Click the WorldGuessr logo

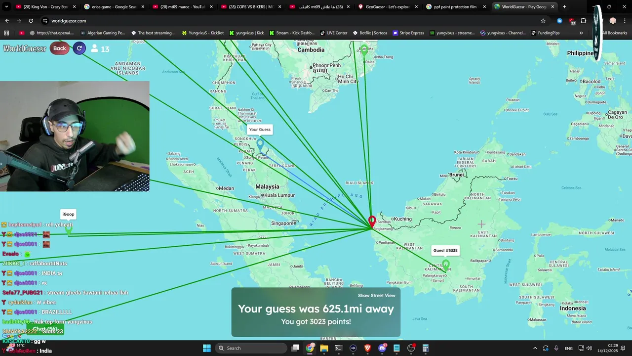pos(25,48)
